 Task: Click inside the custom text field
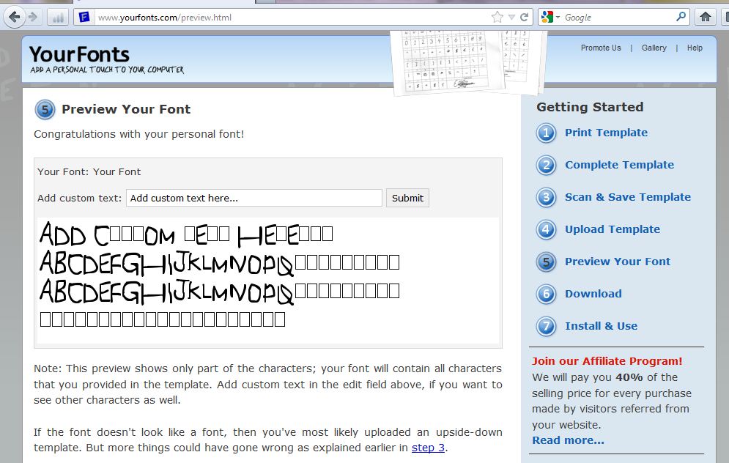pos(253,198)
